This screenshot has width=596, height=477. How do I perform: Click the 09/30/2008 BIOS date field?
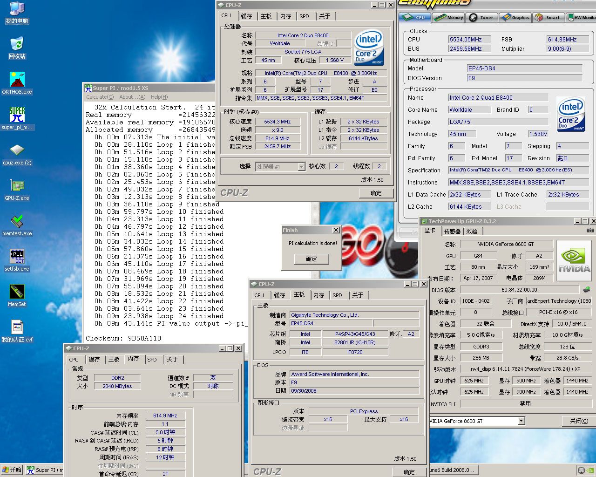pos(354,391)
